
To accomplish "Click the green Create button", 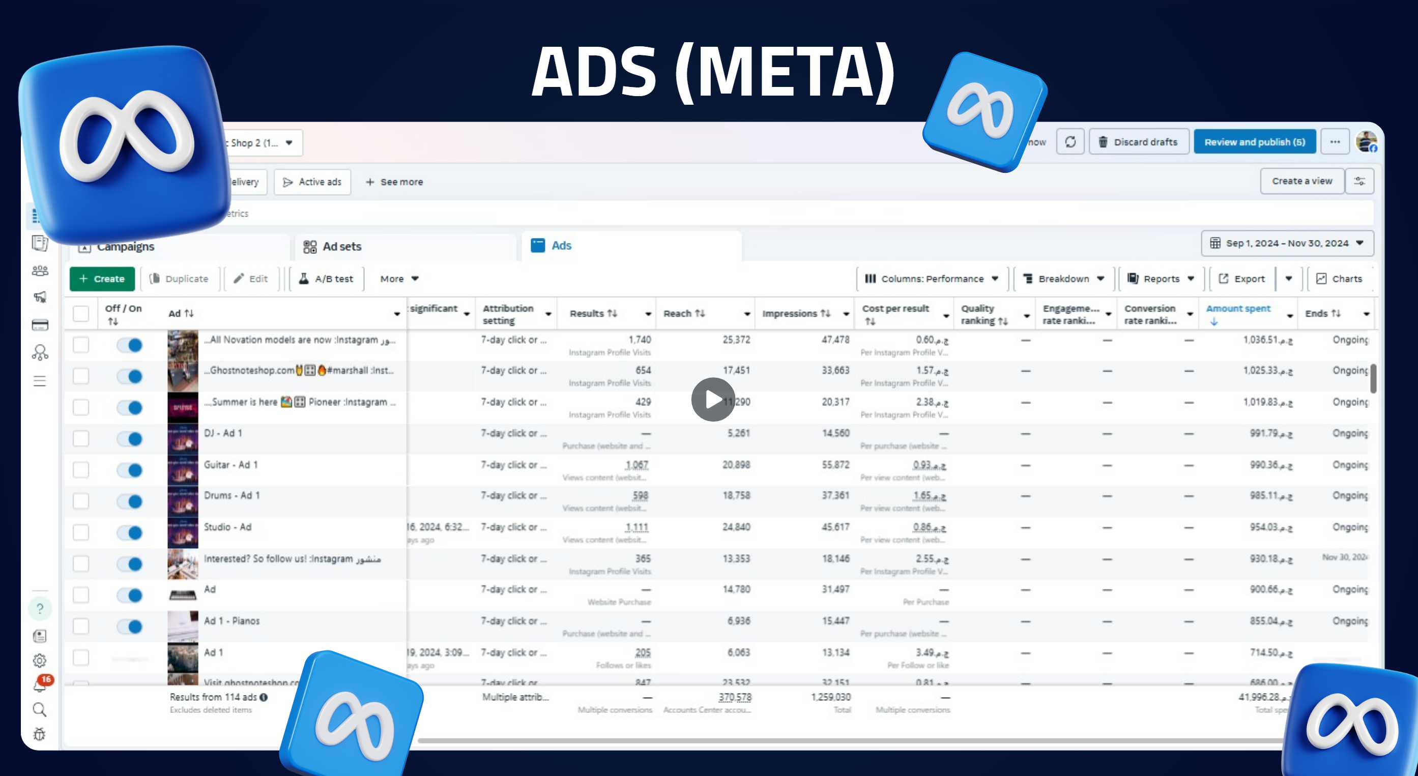I will coord(102,279).
